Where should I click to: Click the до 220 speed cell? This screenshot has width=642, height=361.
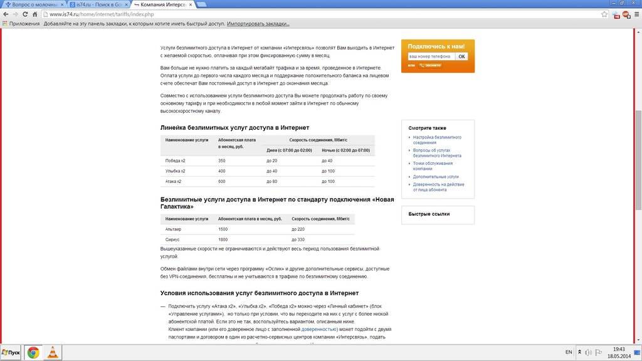pos(298,229)
